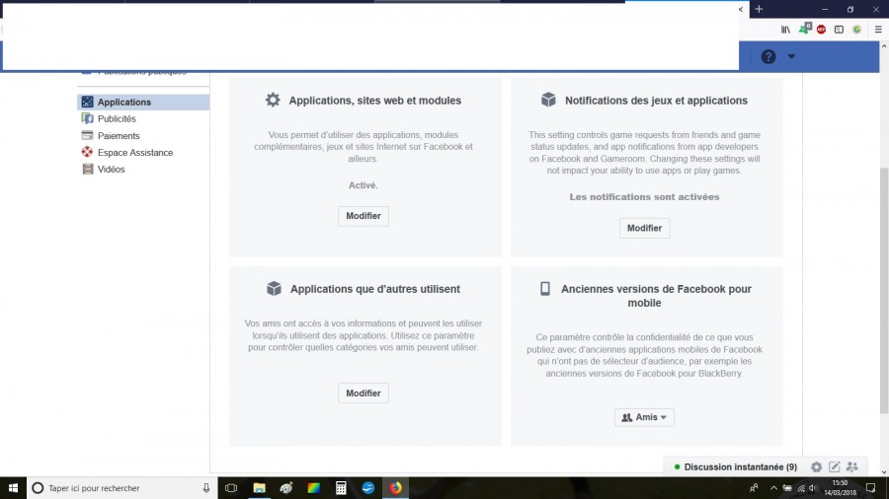Open Publicités settings section
889x499 pixels.
[x=117, y=118]
